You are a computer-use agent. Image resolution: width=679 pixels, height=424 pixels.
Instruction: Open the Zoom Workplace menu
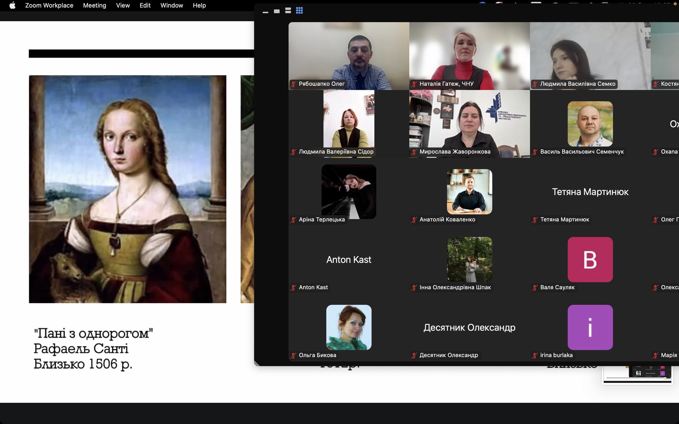[x=49, y=5]
